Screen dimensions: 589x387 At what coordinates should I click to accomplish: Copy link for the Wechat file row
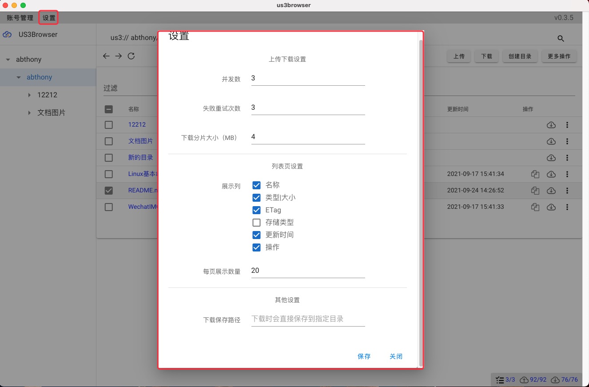(x=535, y=207)
